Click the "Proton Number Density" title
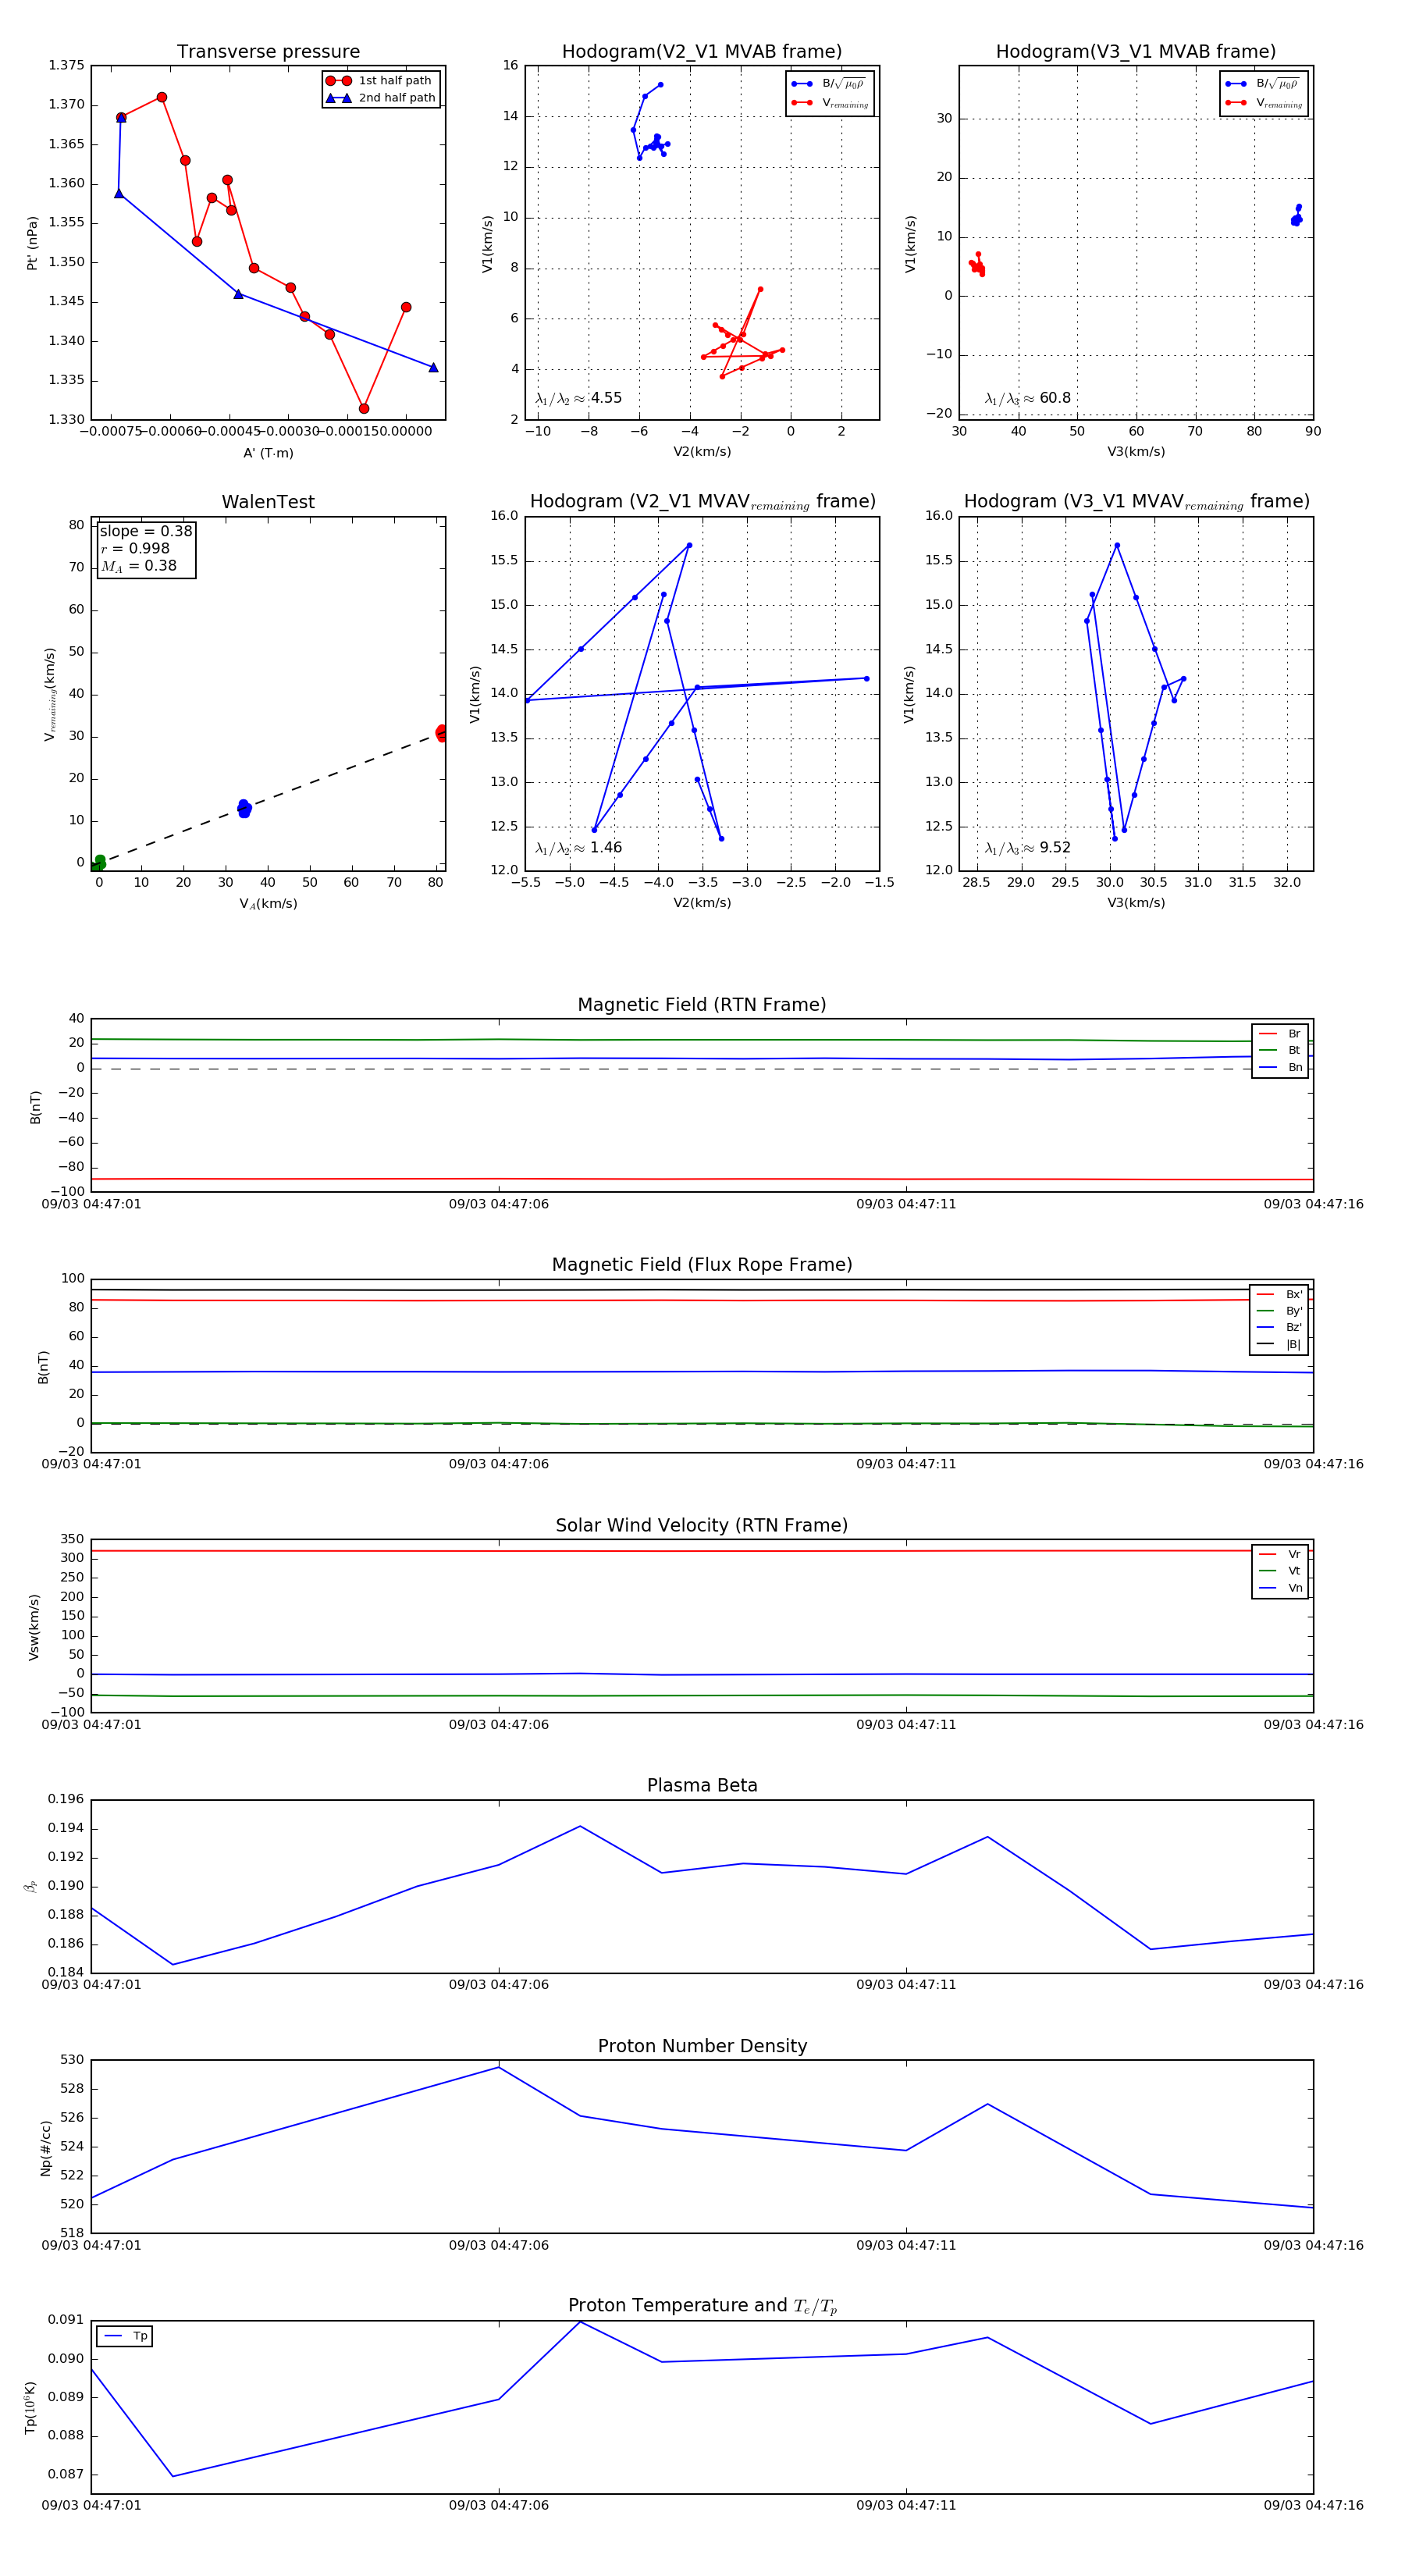The width and height of the screenshot is (1405, 2576). pos(702,2046)
